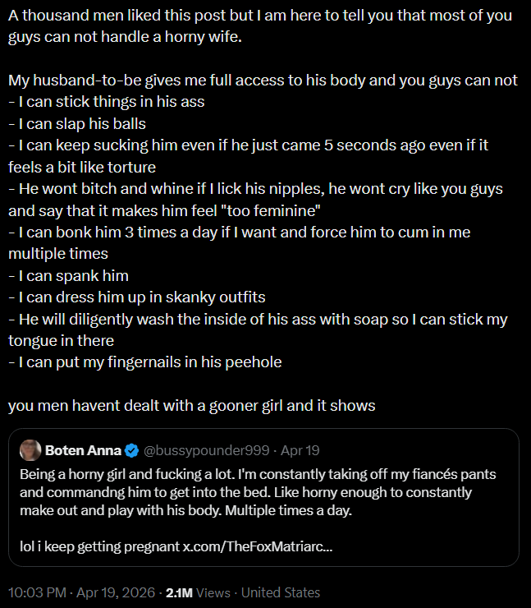Open the quoted post's Apr 19 date
This screenshot has width=531, height=608.
click(x=300, y=450)
